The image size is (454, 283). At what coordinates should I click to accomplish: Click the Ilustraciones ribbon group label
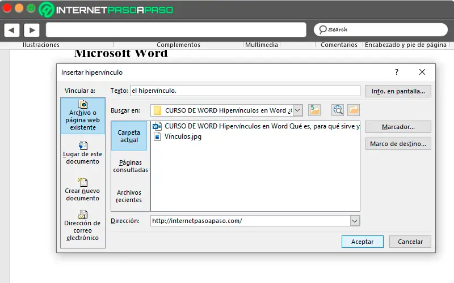pos(41,45)
